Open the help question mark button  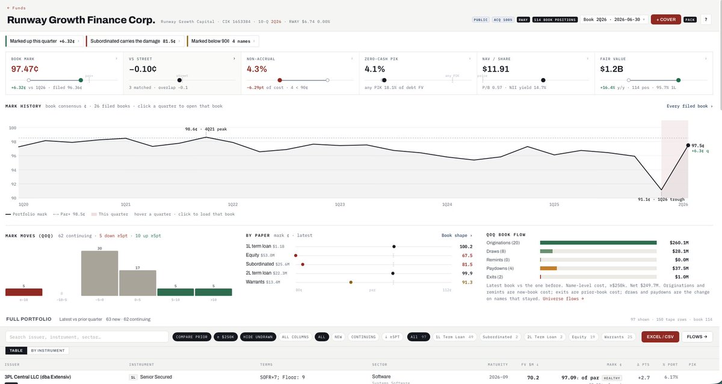705,19
